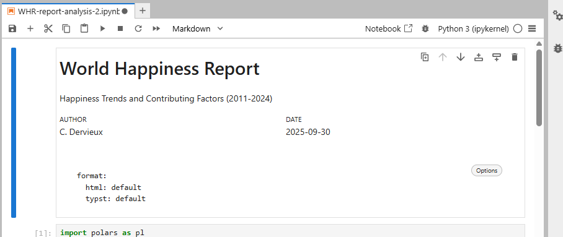Run the selected cell
The height and width of the screenshot is (237, 563).
click(x=103, y=28)
